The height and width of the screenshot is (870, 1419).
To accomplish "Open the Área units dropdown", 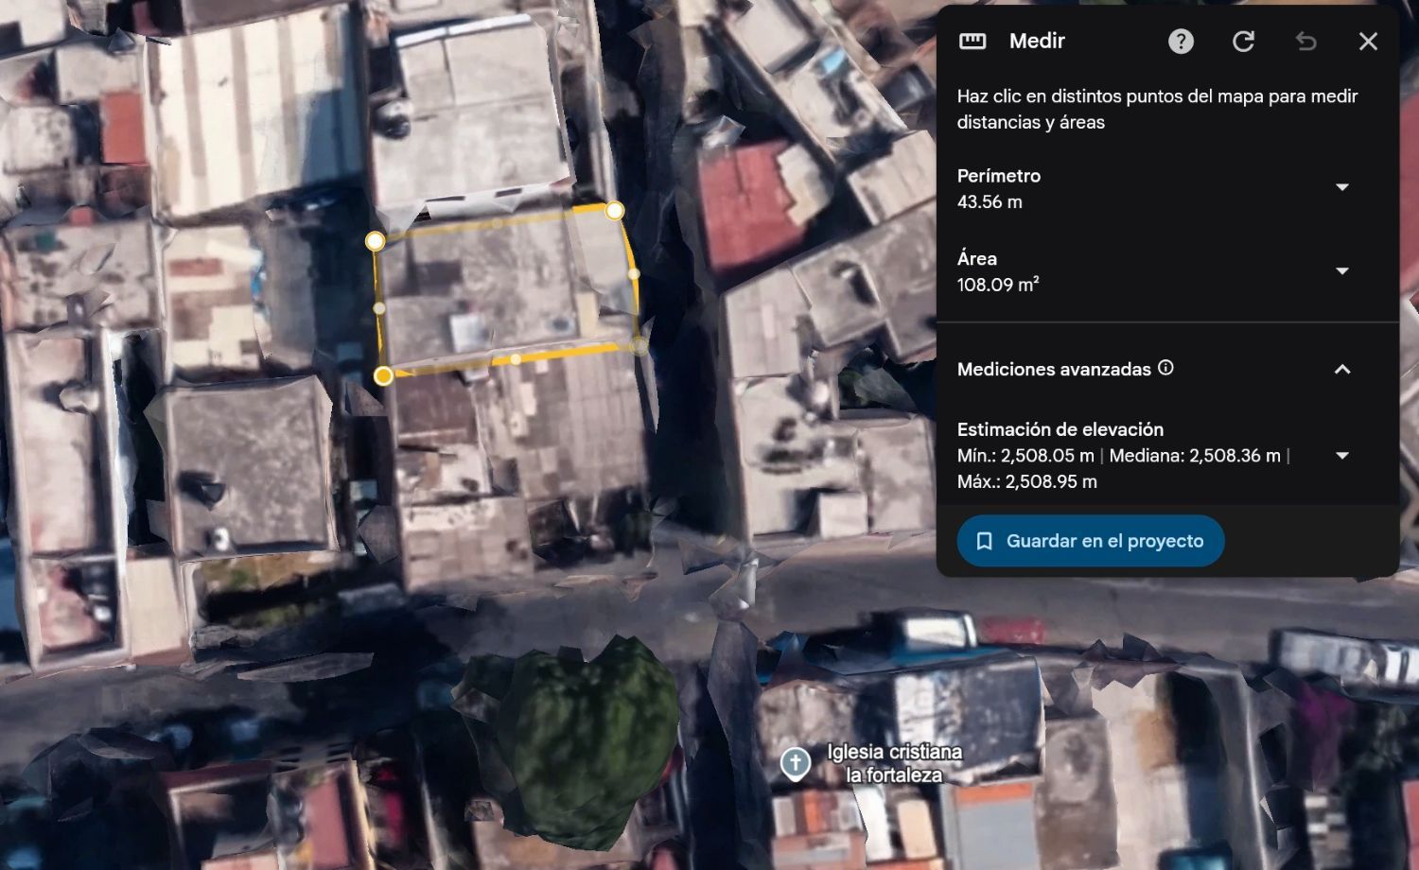I will (x=1341, y=271).
